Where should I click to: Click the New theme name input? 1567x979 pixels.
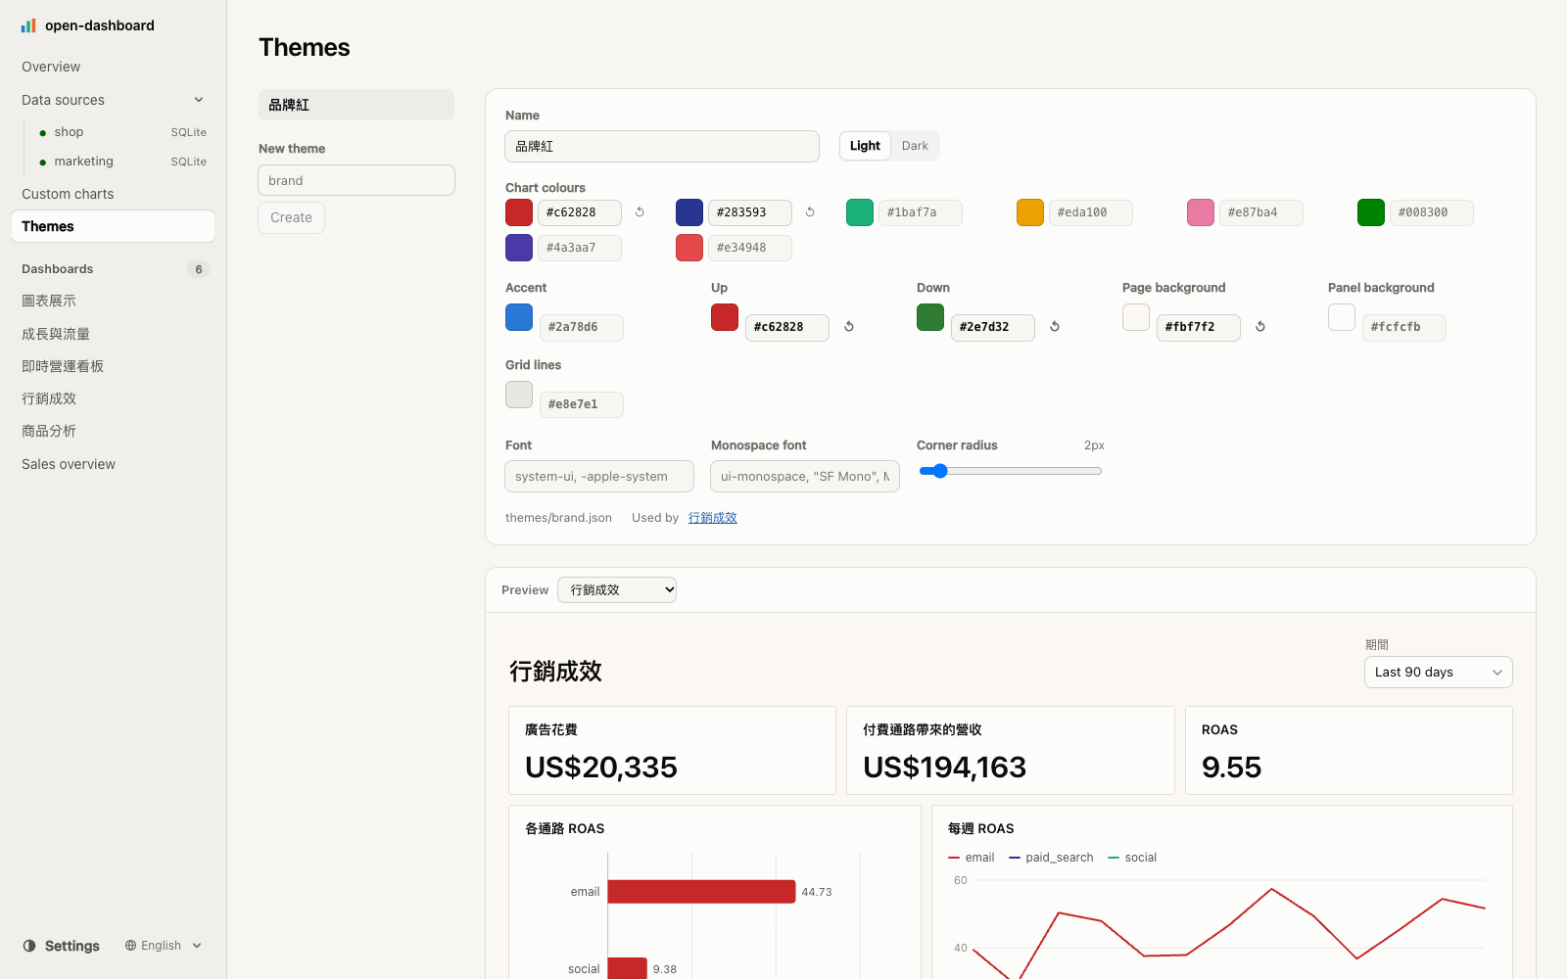coord(356,180)
